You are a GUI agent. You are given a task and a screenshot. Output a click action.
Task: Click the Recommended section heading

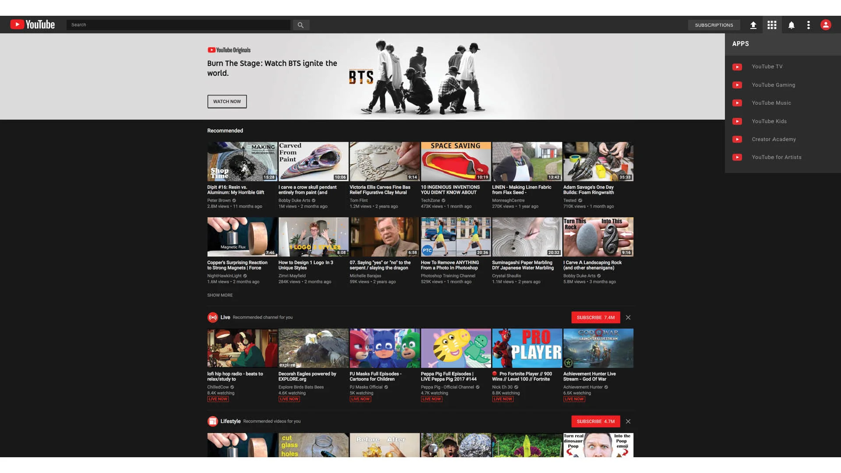[225, 131]
